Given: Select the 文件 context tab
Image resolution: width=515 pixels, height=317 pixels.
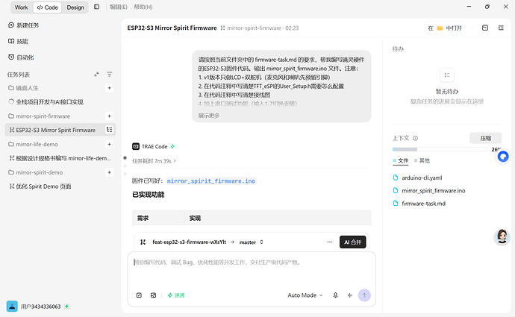Looking at the screenshot, I should (x=400, y=161).
